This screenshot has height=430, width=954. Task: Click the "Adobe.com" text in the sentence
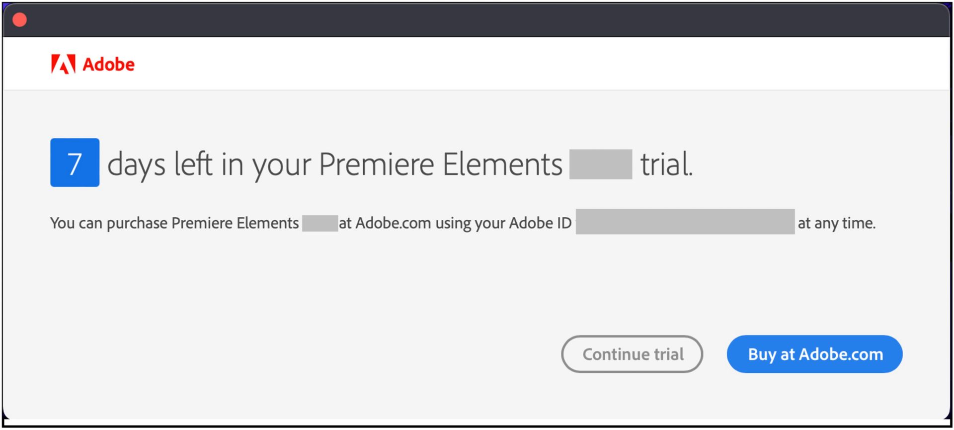click(x=393, y=223)
